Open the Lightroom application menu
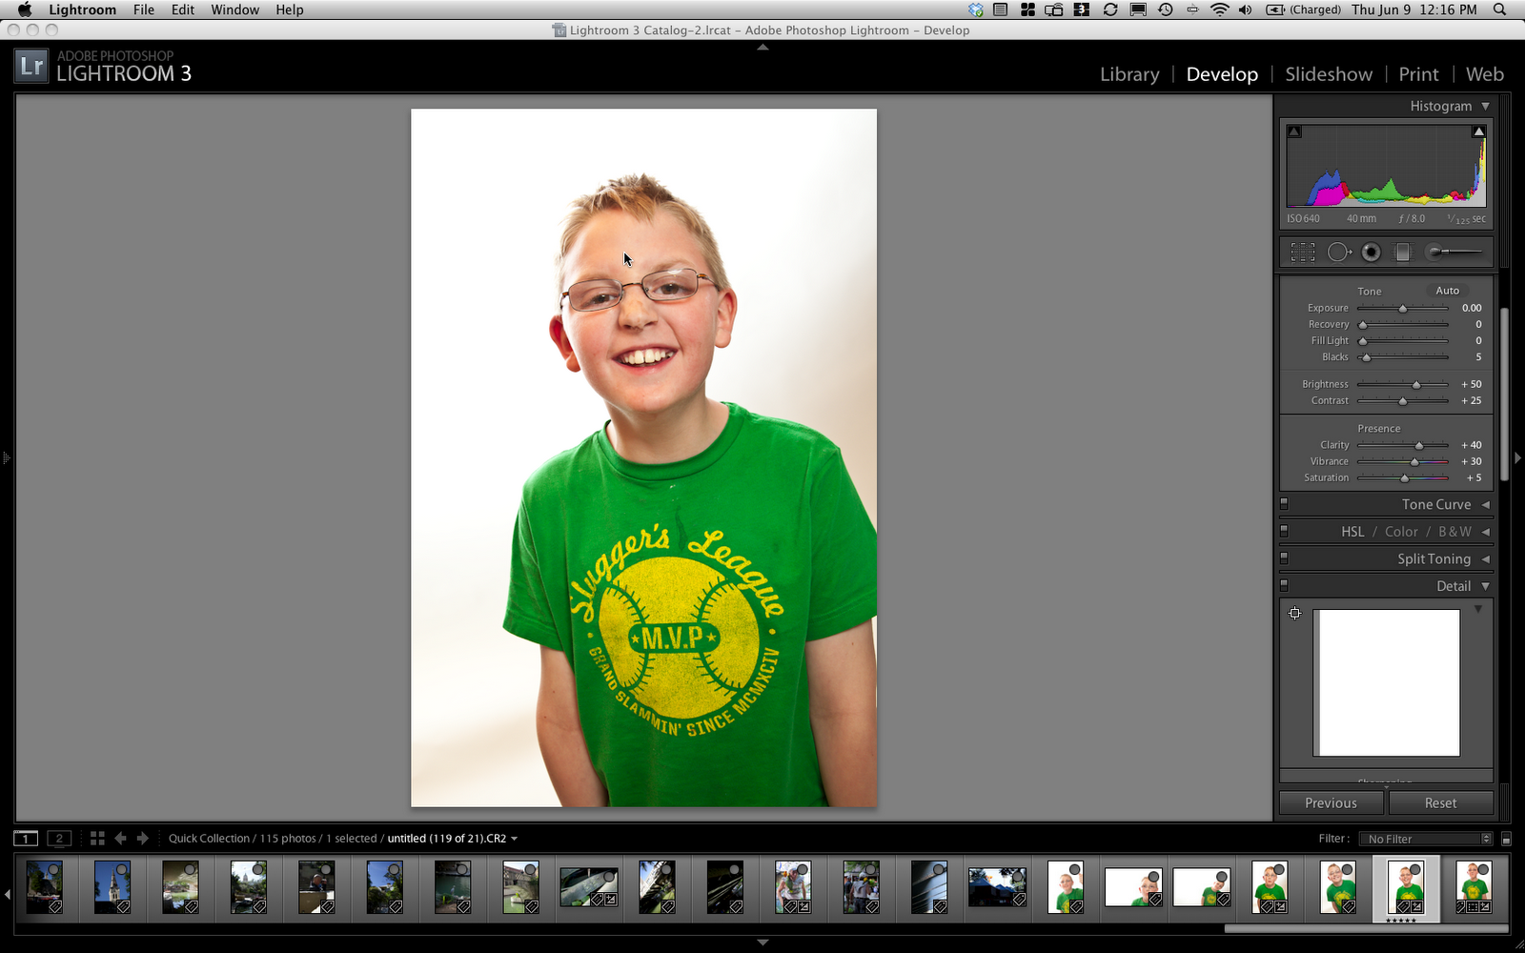This screenshot has height=953, width=1525. point(82,10)
